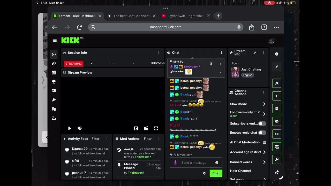Open the trophy achievements icon in the sidebar
The width and height of the screenshot is (331, 186).
[54, 82]
